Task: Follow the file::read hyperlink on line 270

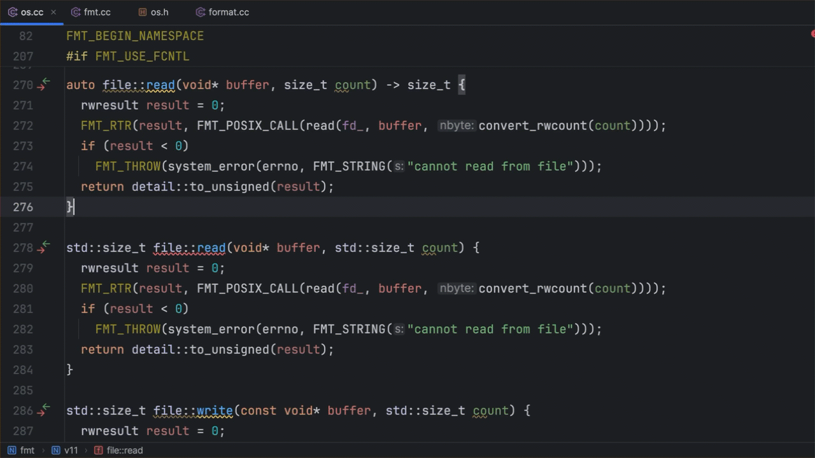Action: click(x=139, y=85)
